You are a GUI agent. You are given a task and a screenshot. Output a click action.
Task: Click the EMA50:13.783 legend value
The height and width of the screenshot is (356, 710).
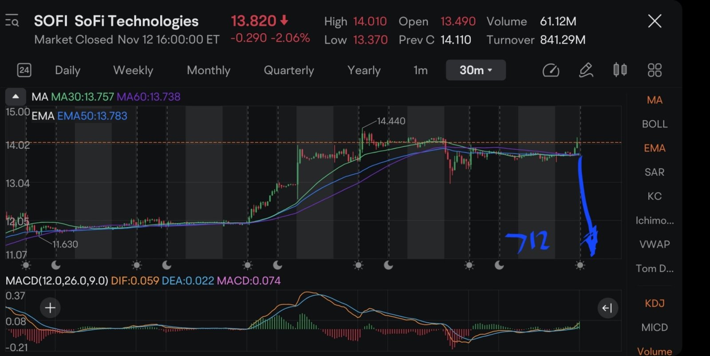coord(92,116)
